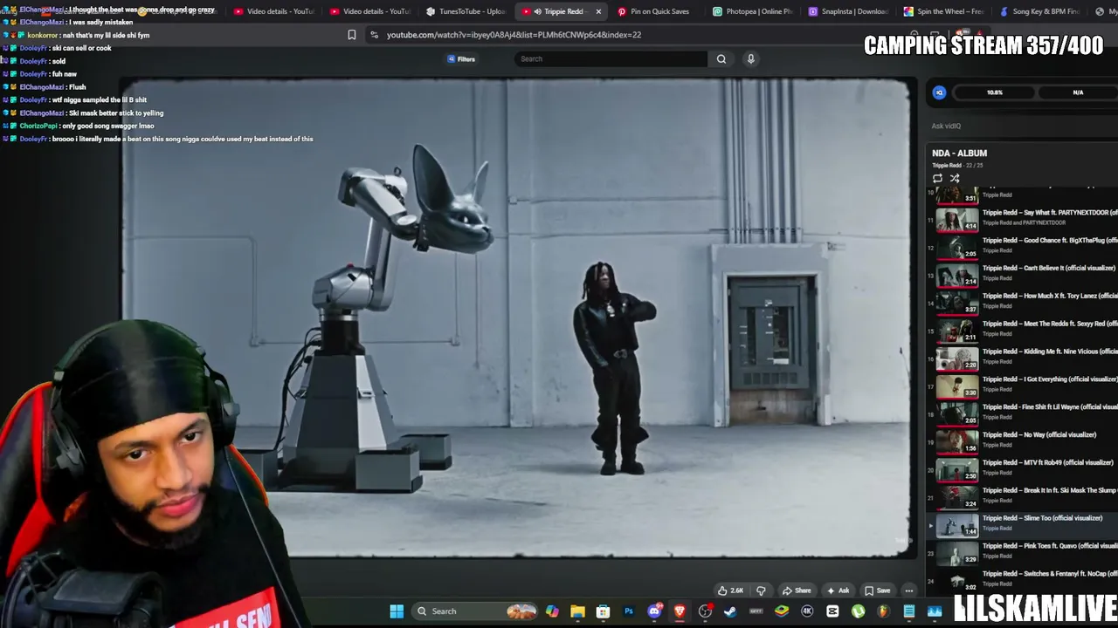Click the vidIQ logo icon
Viewport: 1118px width, 628px height.
click(940, 92)
